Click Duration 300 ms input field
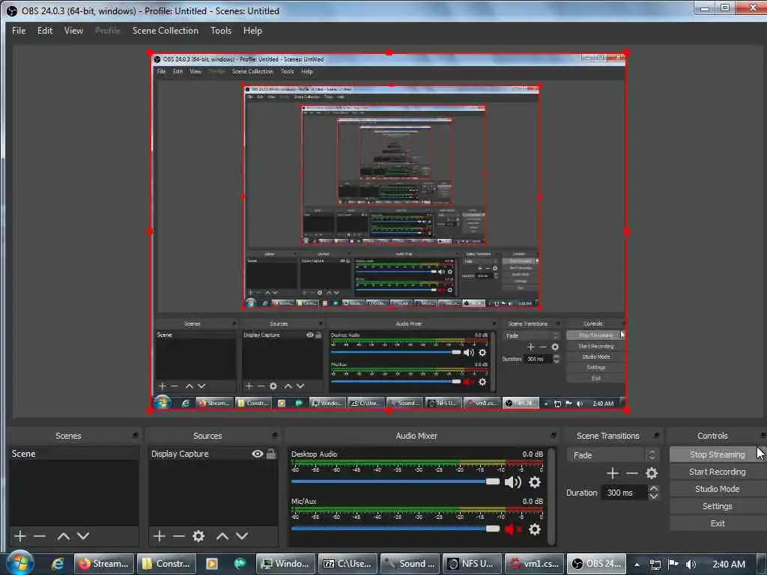Viewport: 767px width, 575px height. 625,493
